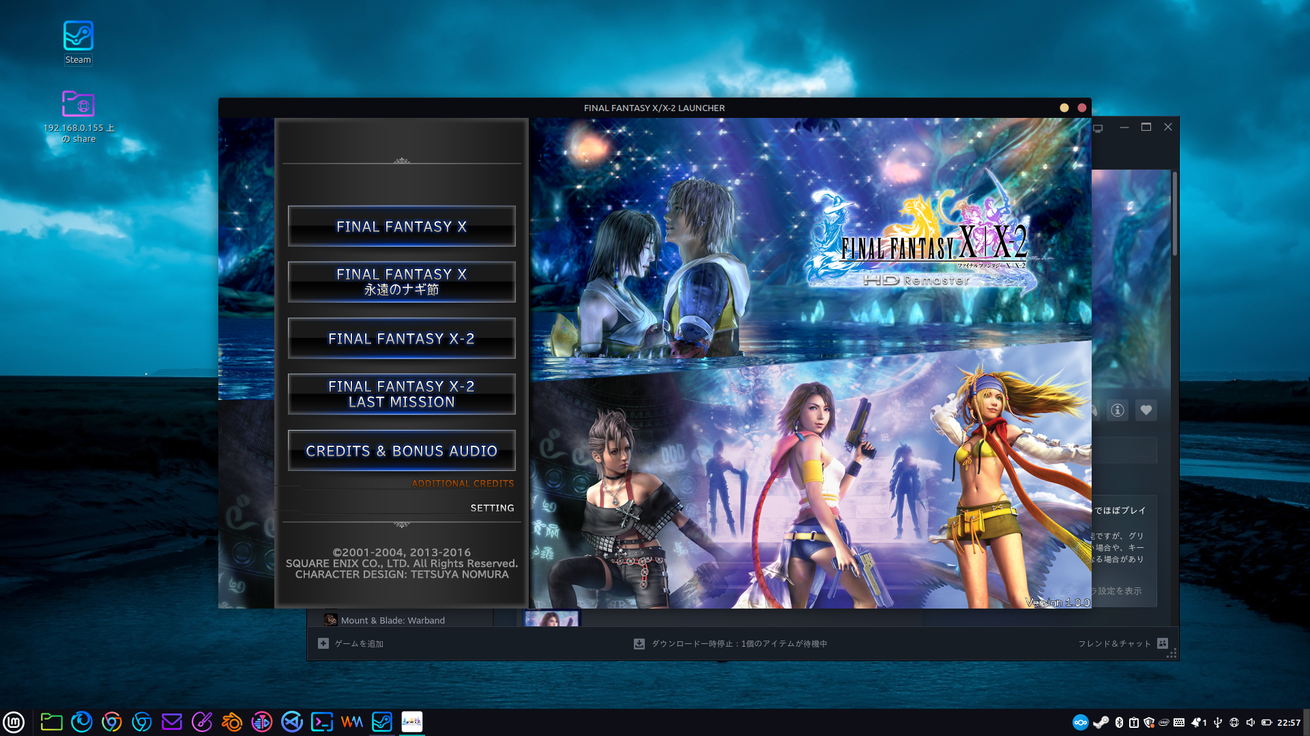Image resolution: width=1310 pixels, height=736 pixels.
Task: Launch FINAL FANTASY X-2 game
Action: click(x=401, y=339)
